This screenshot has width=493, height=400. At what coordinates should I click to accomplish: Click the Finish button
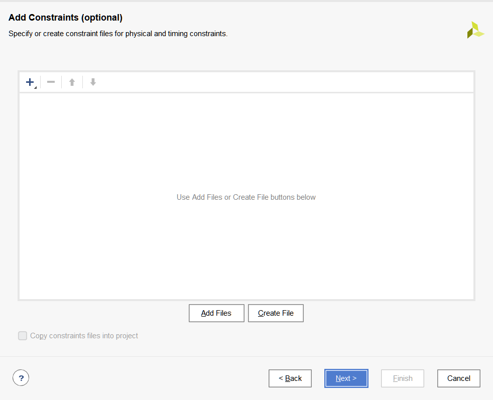(403, 378)
